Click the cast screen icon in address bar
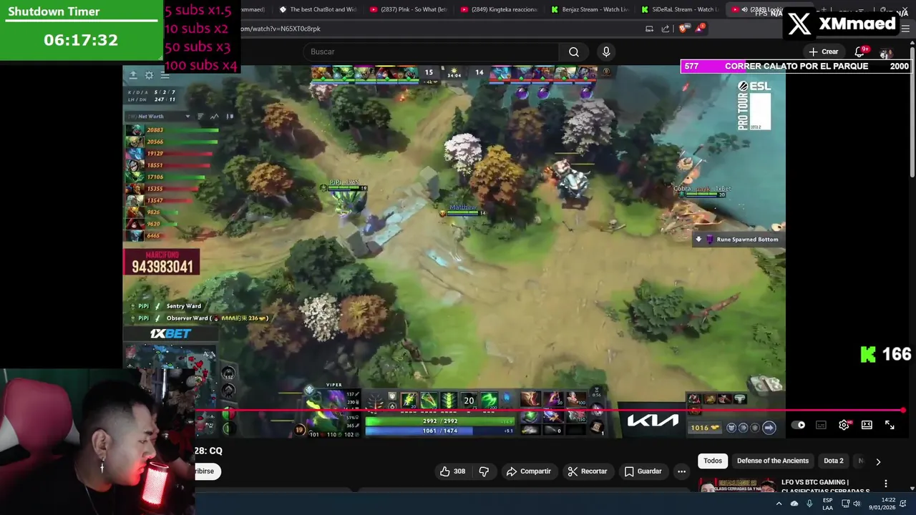916x515 pixels. click(649, 29)
